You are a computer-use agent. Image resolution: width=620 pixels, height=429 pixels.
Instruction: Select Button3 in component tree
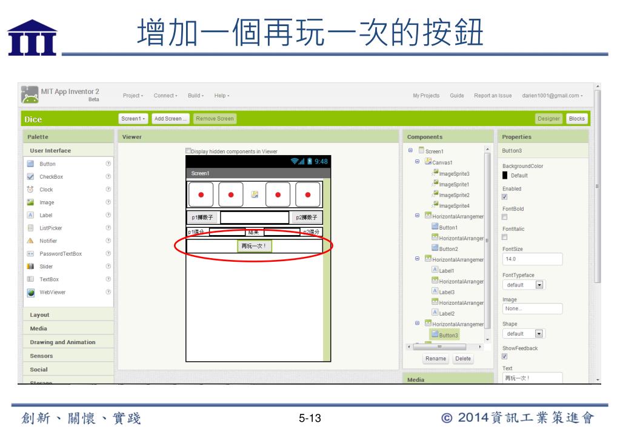click(x=448, y=335)
